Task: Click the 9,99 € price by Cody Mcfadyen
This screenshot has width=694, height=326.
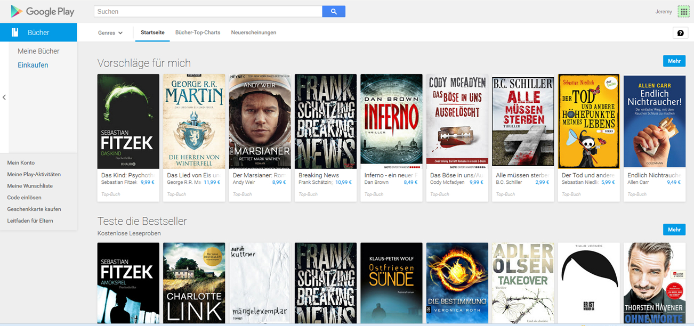Action: (477, 182)
